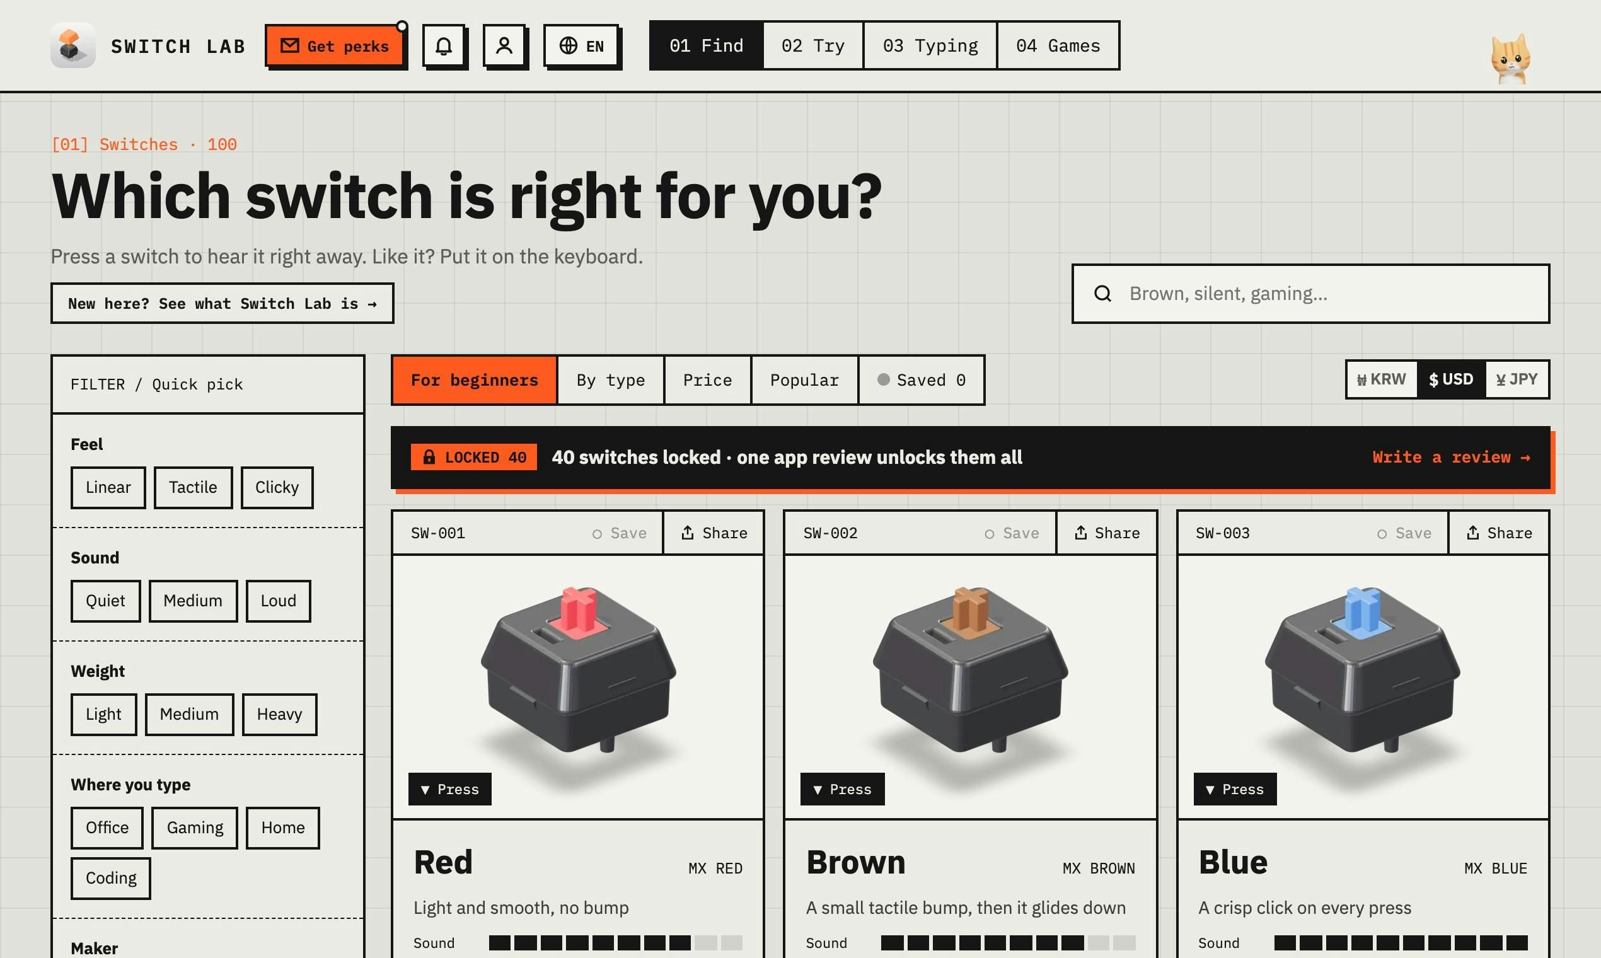Open 'New here? See what Switch Lab is'
This screenshot has width=1601, height=958.
[222, 303]
